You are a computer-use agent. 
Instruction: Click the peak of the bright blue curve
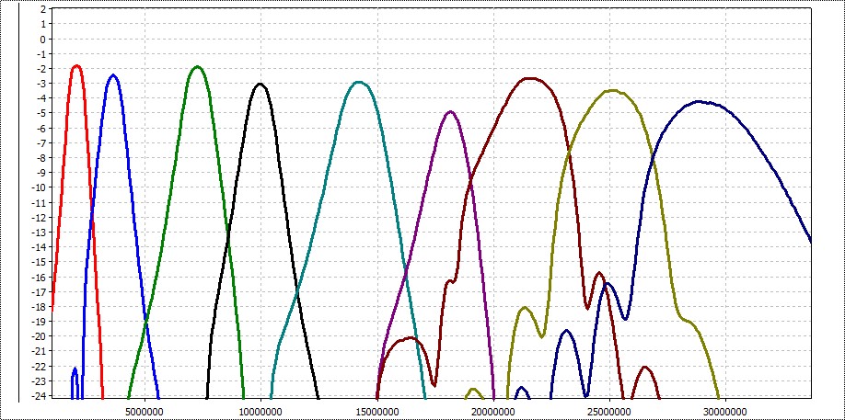click(x=113, y=75)
